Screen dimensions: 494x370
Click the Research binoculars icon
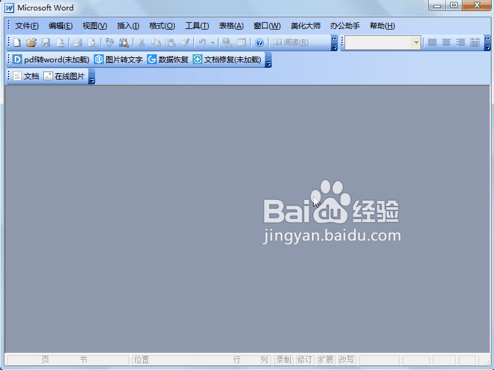pos(124,43)
